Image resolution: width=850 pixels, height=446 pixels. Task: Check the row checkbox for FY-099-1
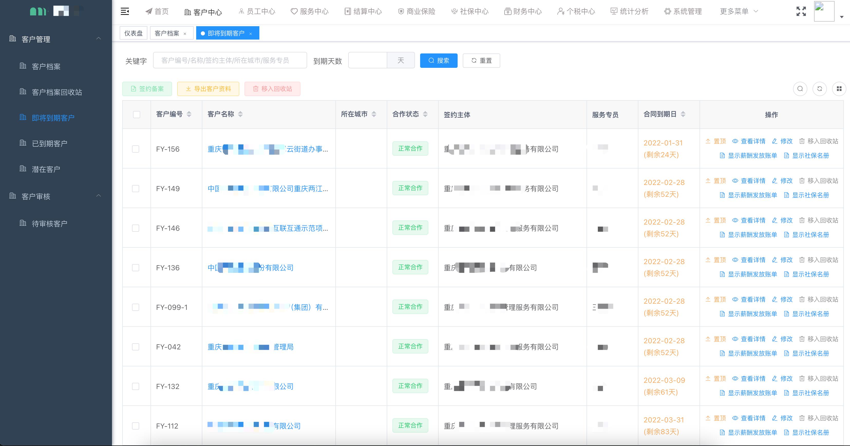[x=136, y=307]
